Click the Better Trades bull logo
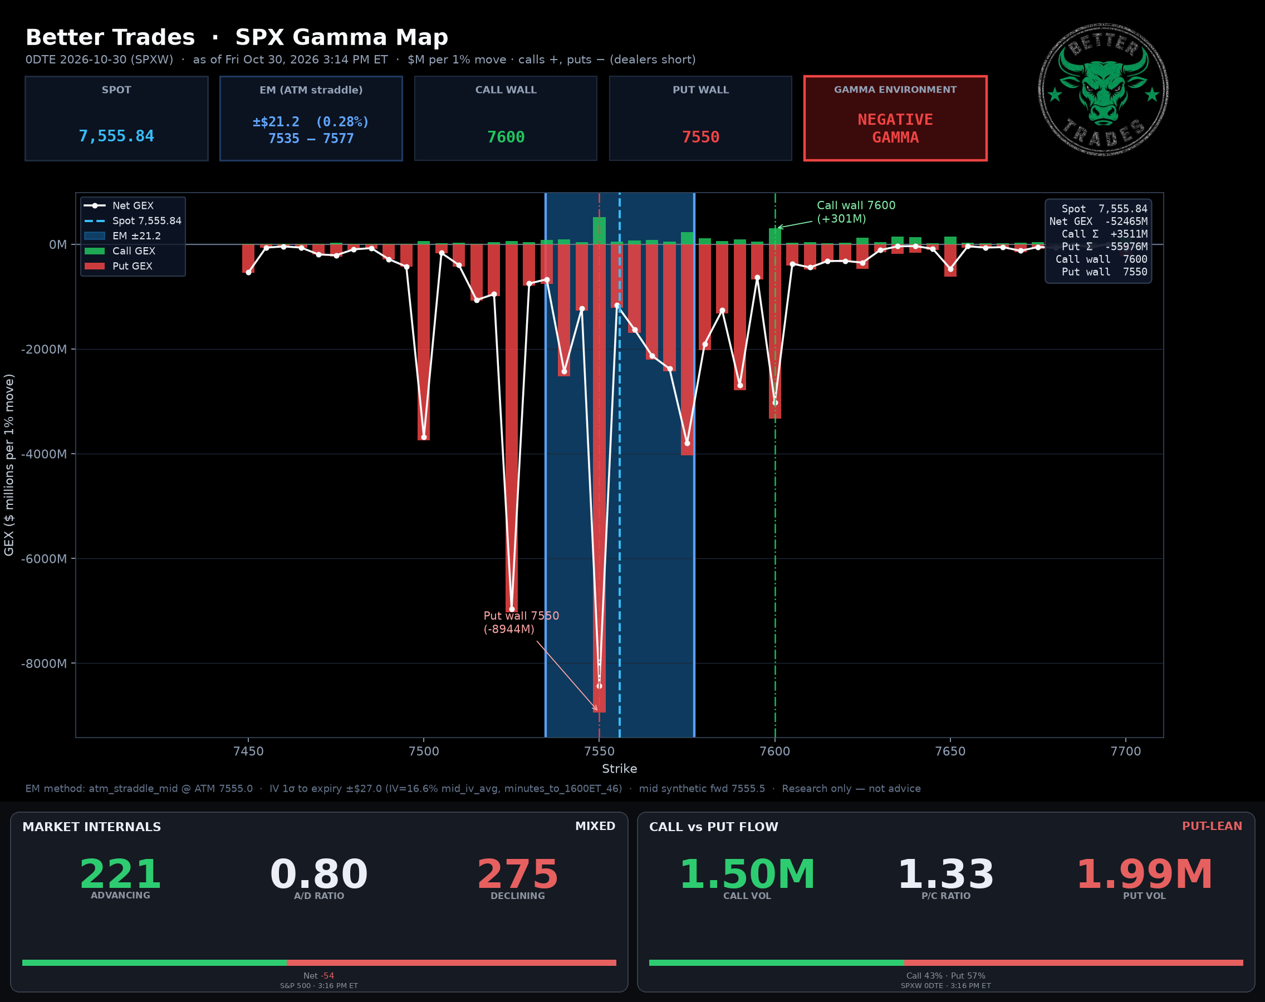This screenshot has height=1002, width=1265. pyautogui.click(x=1103, y=90)
